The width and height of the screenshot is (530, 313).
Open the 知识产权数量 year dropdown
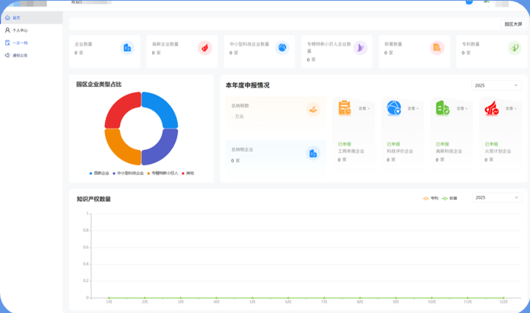496,198
